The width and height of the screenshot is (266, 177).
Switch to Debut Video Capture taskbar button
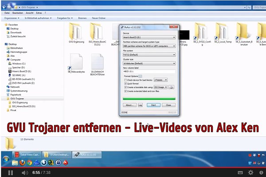click(27, 154)
